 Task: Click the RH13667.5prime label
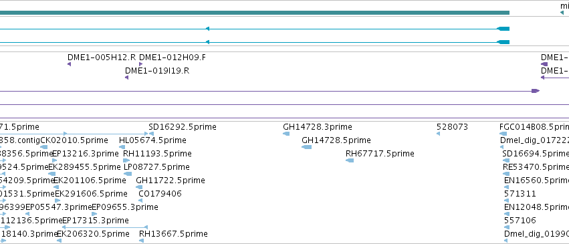pos(173,234)
